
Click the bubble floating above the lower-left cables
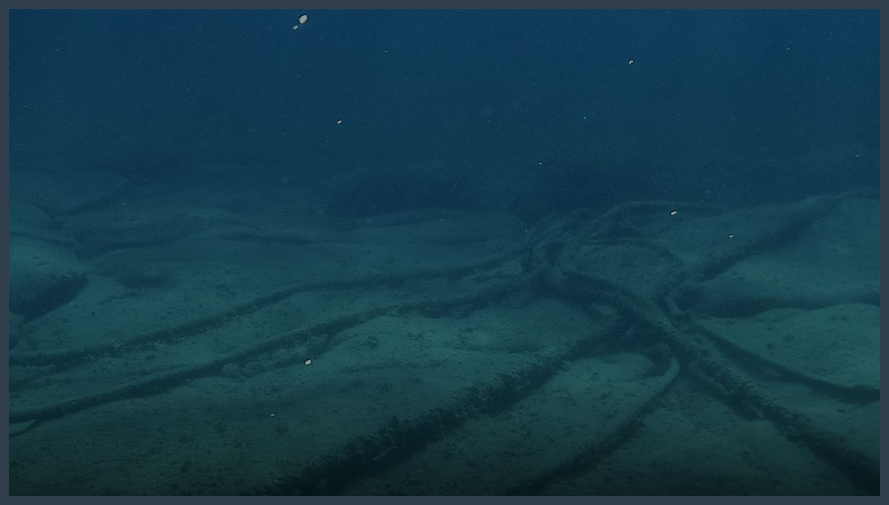coord(307,362)
